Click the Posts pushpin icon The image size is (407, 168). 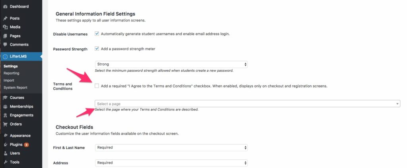(x=5, y=18)
